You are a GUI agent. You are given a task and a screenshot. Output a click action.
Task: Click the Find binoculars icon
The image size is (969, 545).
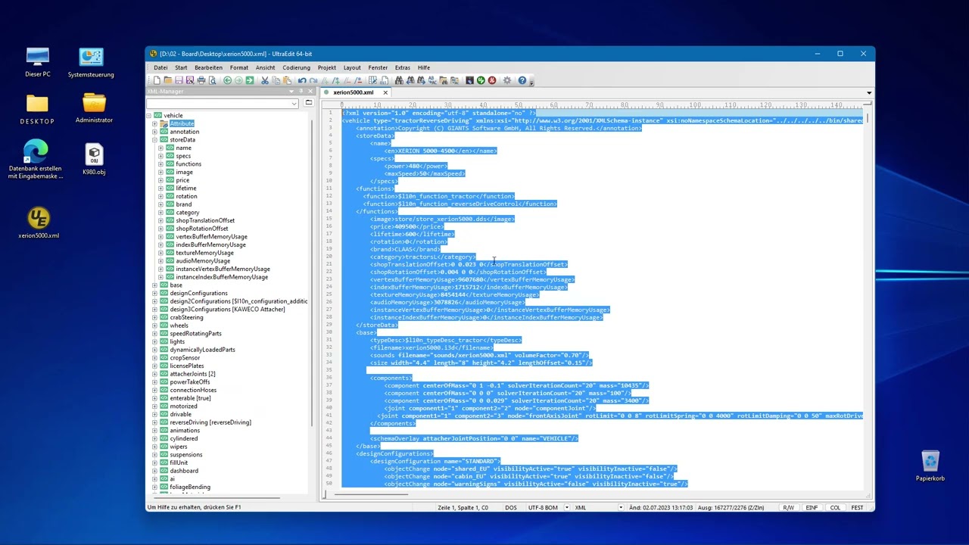coord(399,80)
